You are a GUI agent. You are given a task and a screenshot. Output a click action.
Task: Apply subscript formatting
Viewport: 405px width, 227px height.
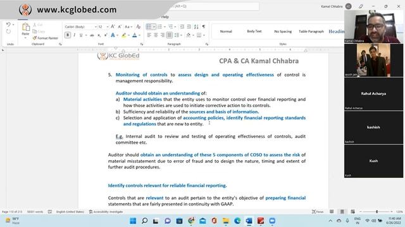click(99, 35)
